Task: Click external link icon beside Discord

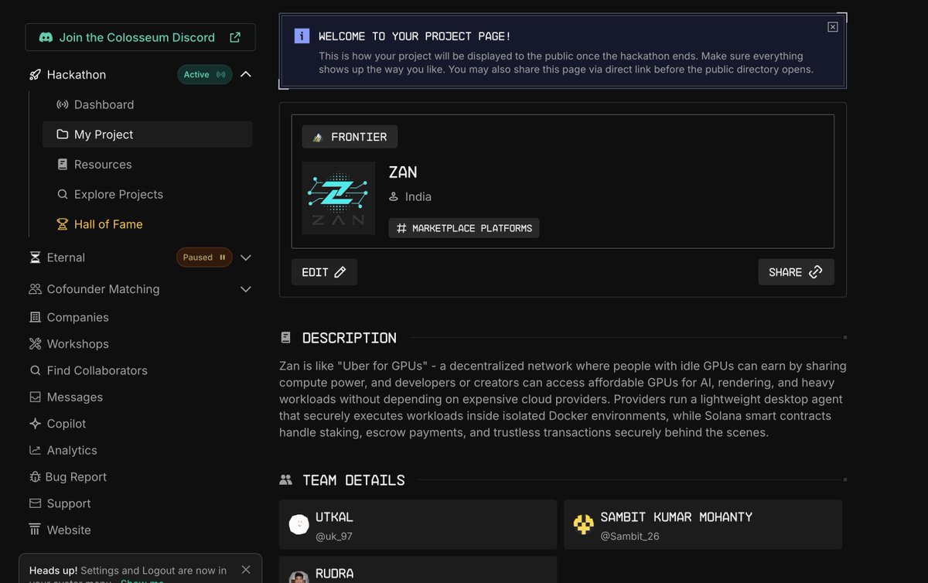Action: coord(235,37)
